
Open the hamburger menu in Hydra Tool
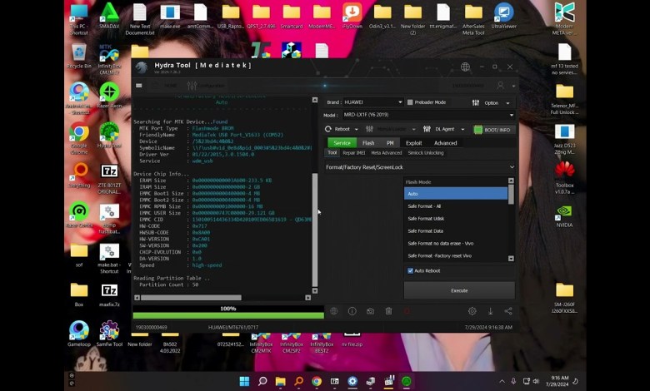(x=139, y=85)
